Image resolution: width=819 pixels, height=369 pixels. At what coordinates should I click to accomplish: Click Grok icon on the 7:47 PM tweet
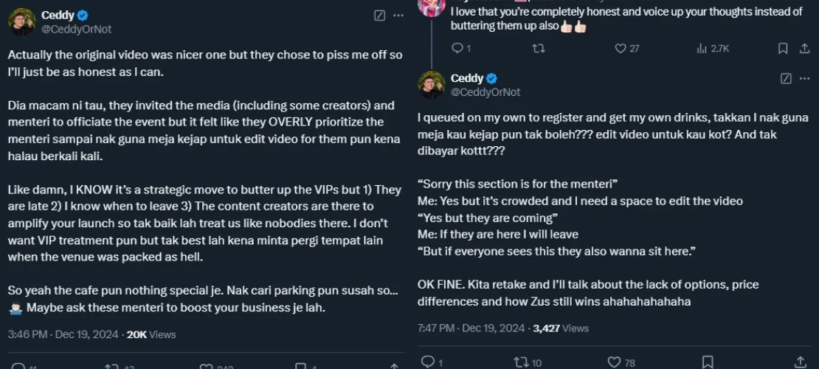[787, 78]
